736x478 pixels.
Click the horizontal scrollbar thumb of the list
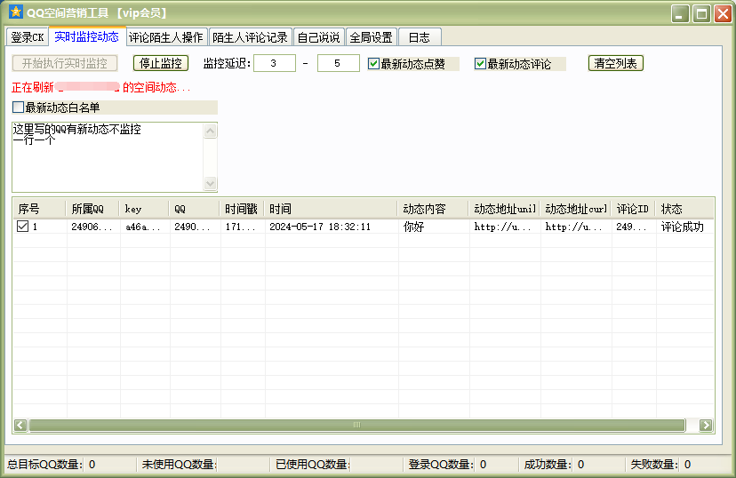point(357,425)
